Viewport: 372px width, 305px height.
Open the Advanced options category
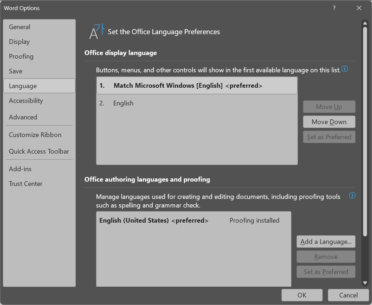point(39,117)
